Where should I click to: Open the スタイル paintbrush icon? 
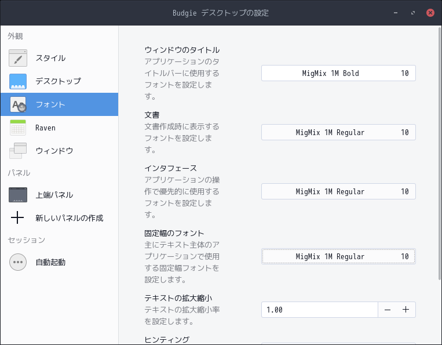18,58
